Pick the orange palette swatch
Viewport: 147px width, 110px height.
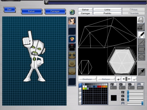click(104, 86)
